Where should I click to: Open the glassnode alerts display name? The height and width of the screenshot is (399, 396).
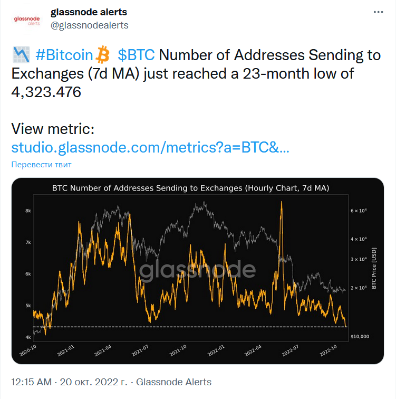click(89, 12)
